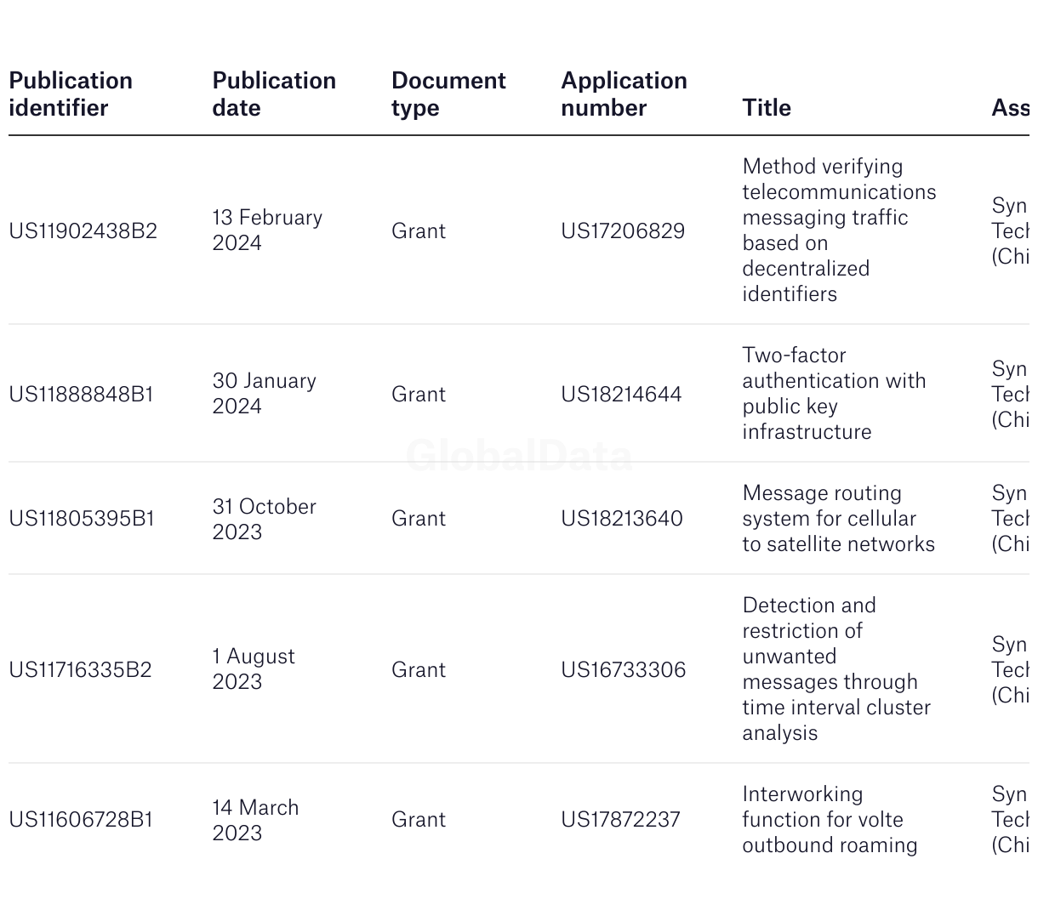This screenshot has width=1038, height=910.
Task: Select publication identifier US11805395B1
Action: click(x=82, y=518)
